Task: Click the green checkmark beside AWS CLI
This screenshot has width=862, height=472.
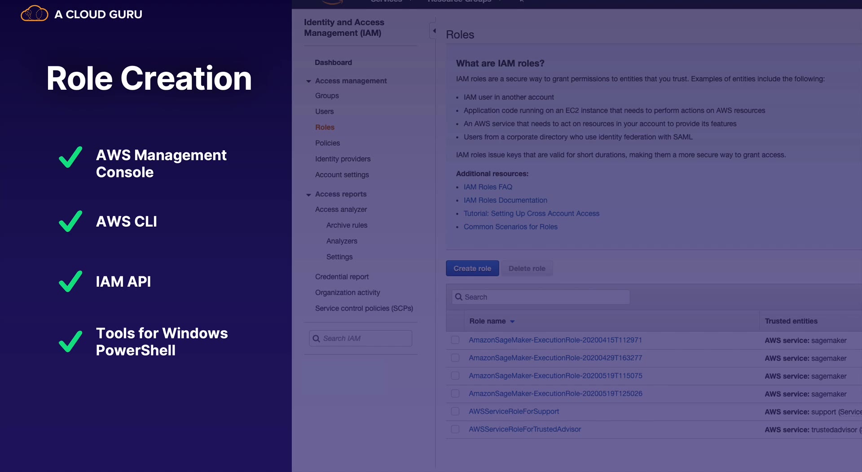Action: (x=70, y=221)
